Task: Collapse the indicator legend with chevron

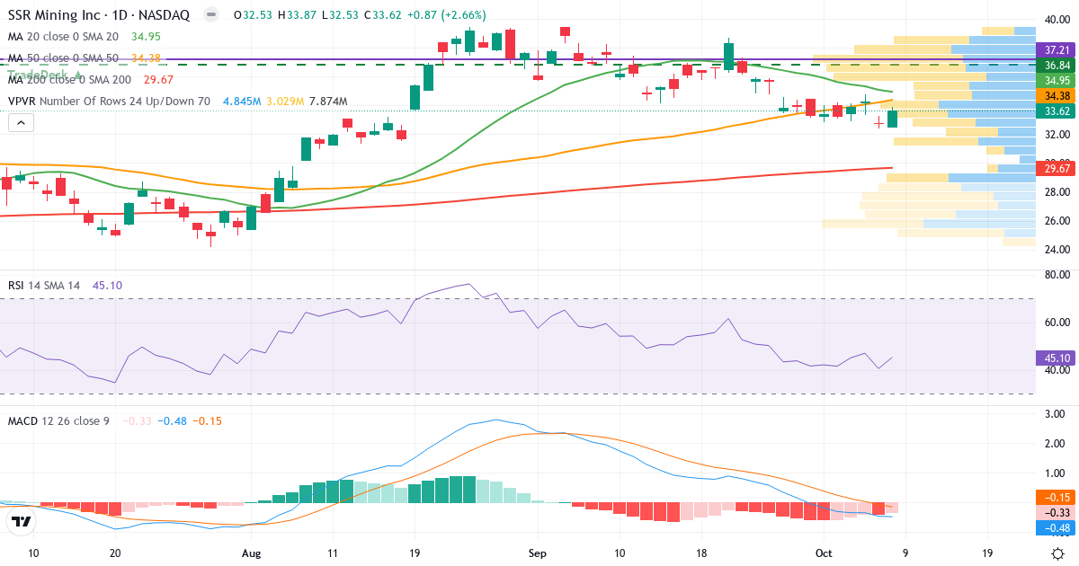Action: pyautogui.click(x=22, y=123)
